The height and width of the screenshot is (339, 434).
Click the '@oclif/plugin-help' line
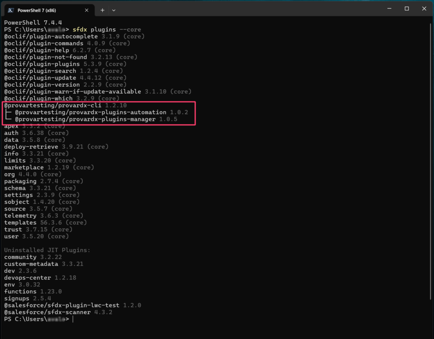point(60,50)
